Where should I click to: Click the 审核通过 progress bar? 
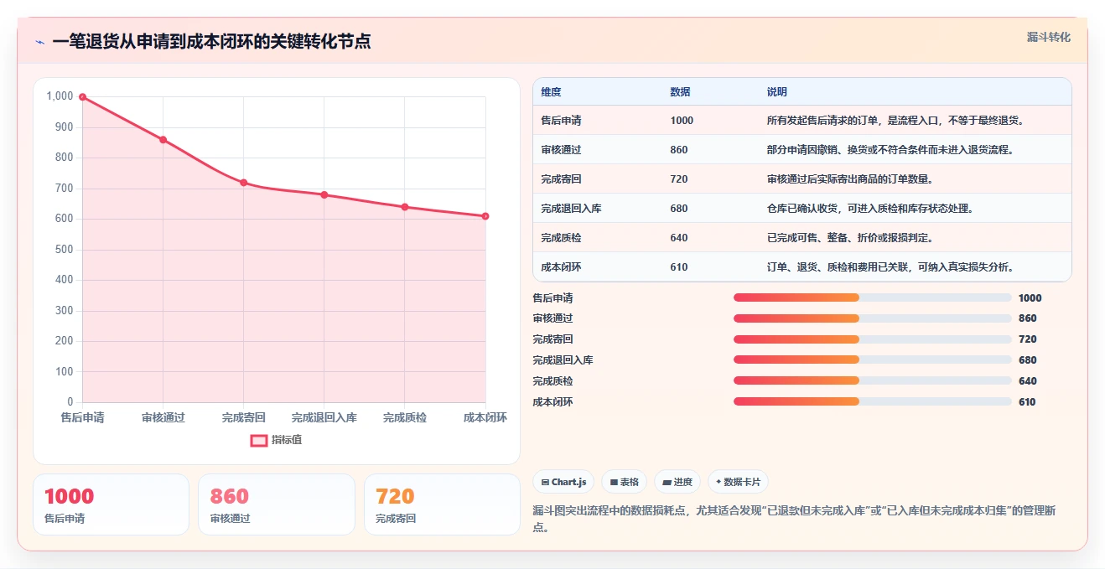tap(872, 318)
